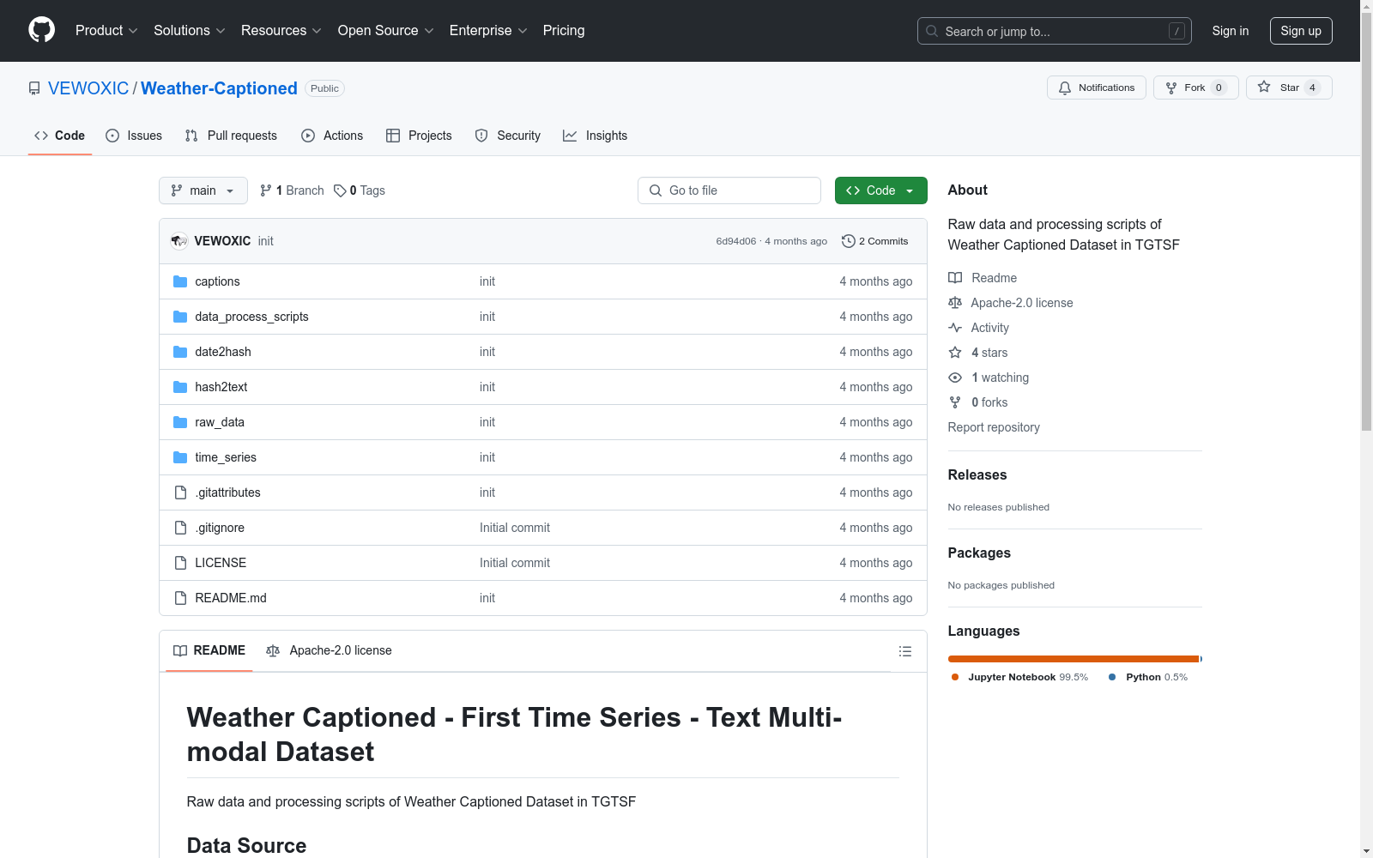
Task: Click the README.md file icon
Action: 180,598
